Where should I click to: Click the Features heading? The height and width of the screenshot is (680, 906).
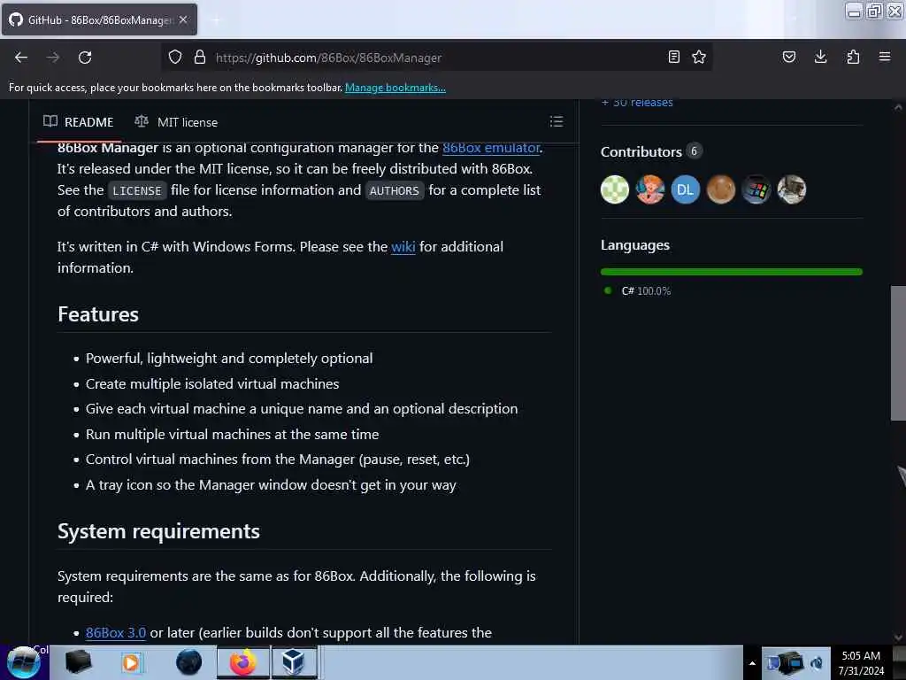click(98, 314)
